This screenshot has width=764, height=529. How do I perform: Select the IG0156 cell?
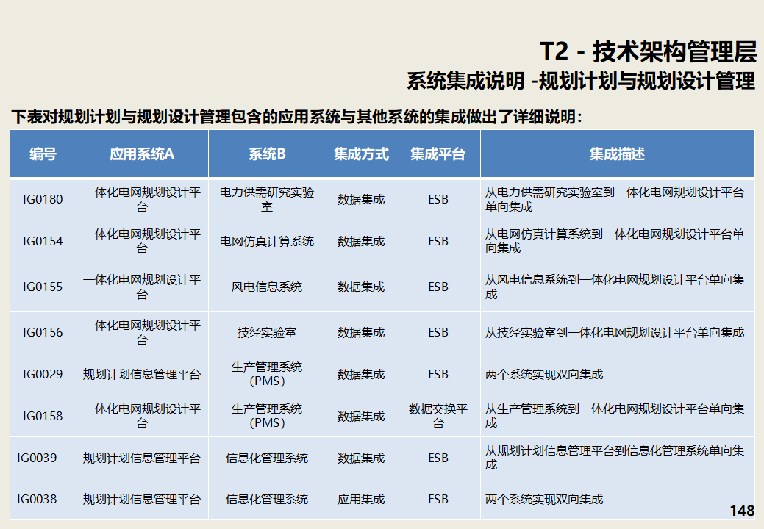coord(43,332)
